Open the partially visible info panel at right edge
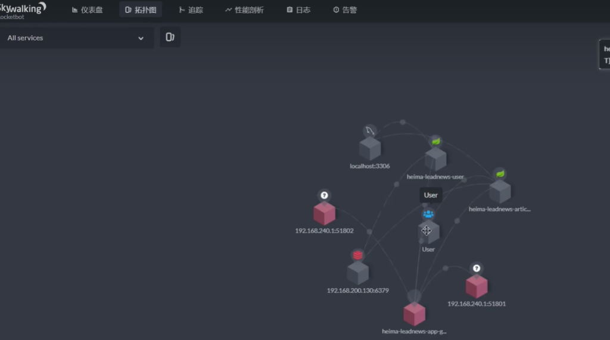This screenshot has height=340, width=610. tap(605, 55)
